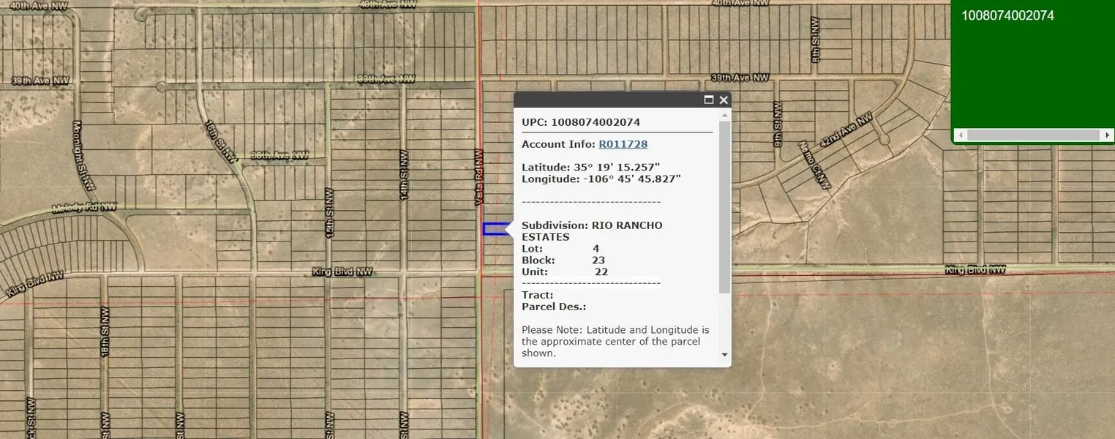Click the blue highlighted parcel on the map
The width and height of the screenshot is (1115, 439).
click(x=495, y=229)
